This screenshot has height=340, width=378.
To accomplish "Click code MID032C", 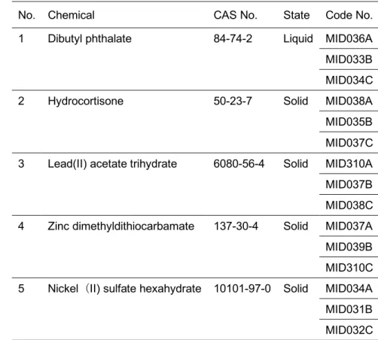I will click(349, 330).
